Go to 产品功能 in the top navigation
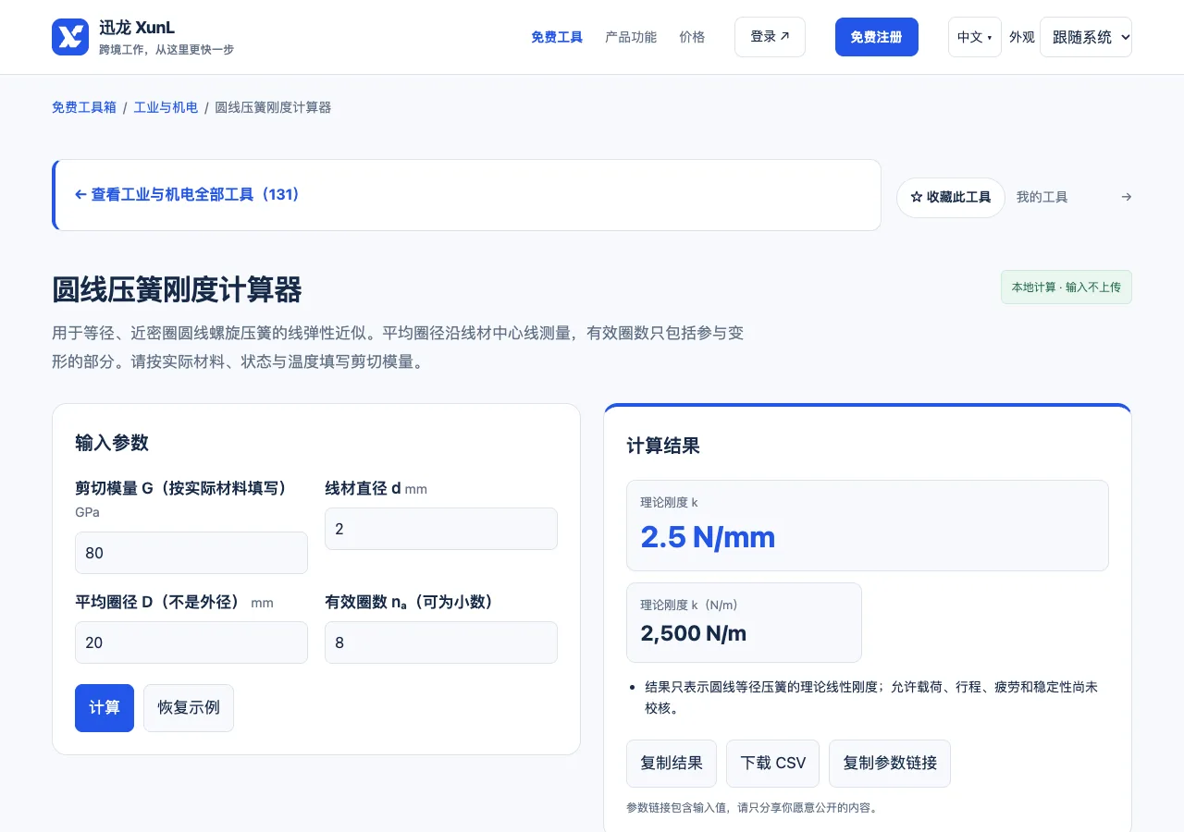 point(631,37)
